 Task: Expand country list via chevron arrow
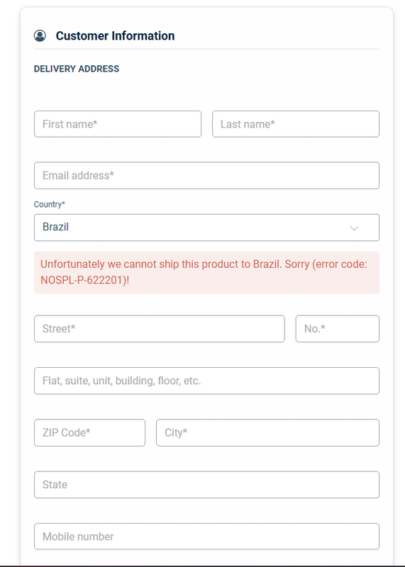tap(354, 228)
